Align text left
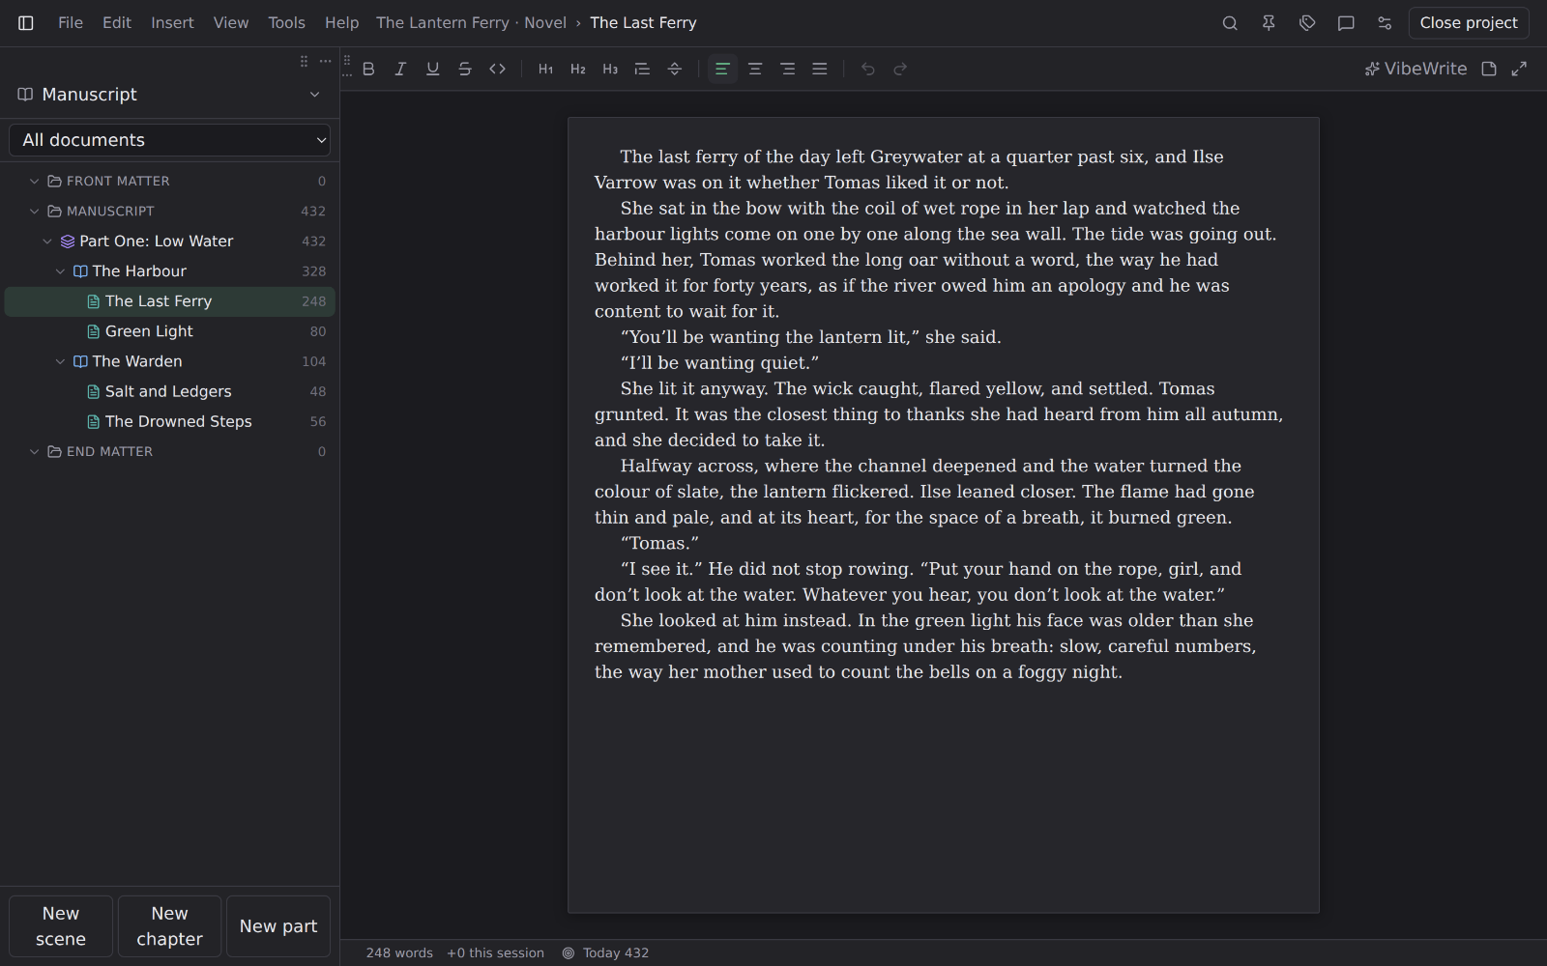Screen dimensions: 1547x966 coord(722,69)
